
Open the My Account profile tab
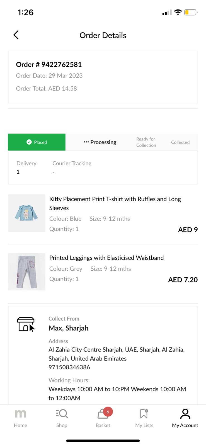point(185,418)
